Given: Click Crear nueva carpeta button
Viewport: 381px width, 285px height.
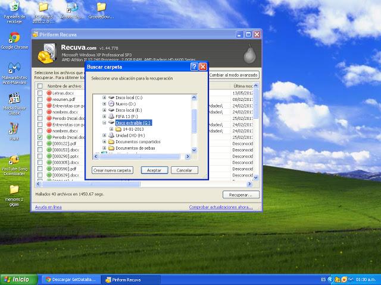Looking at the screenshot, I should (x=113, y=170).
